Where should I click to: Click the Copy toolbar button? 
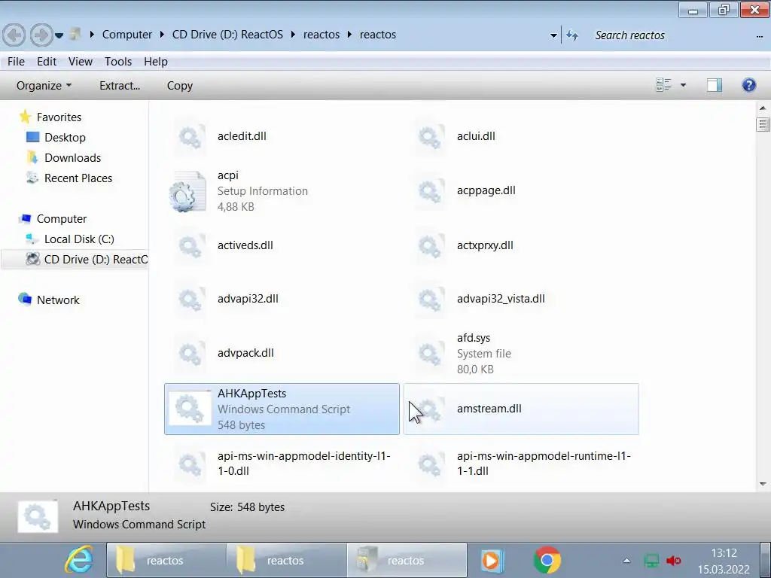[x=179, y=86]
